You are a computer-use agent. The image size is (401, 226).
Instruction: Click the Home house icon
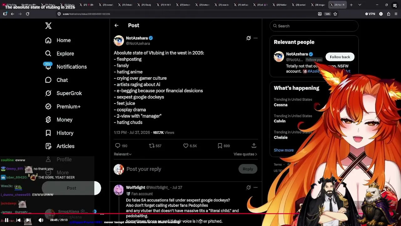pos(48,40)
